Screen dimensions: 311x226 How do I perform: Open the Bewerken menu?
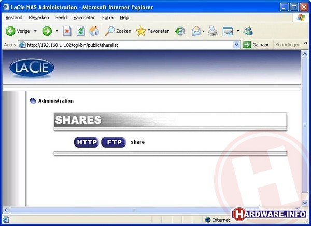click(39, 18)
